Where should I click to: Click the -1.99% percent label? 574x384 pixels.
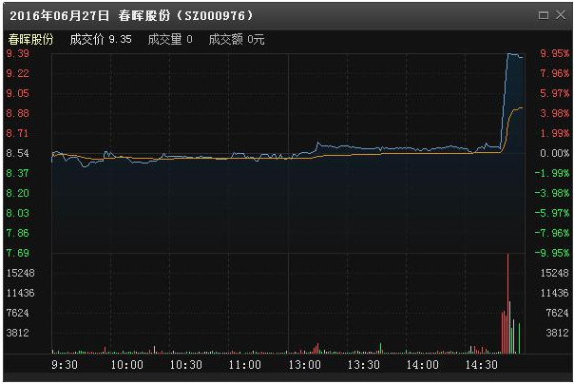tap(552, 173)
